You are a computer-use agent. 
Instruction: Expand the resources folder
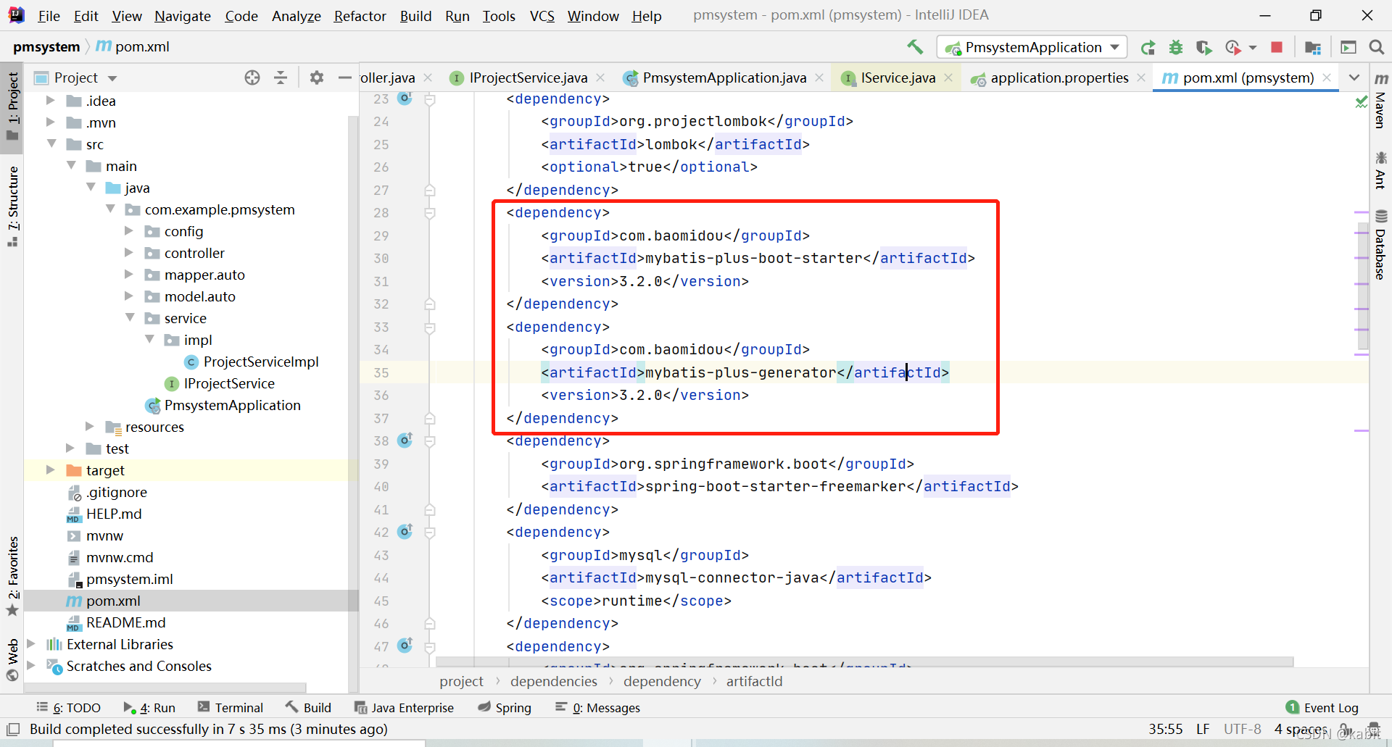90,427
